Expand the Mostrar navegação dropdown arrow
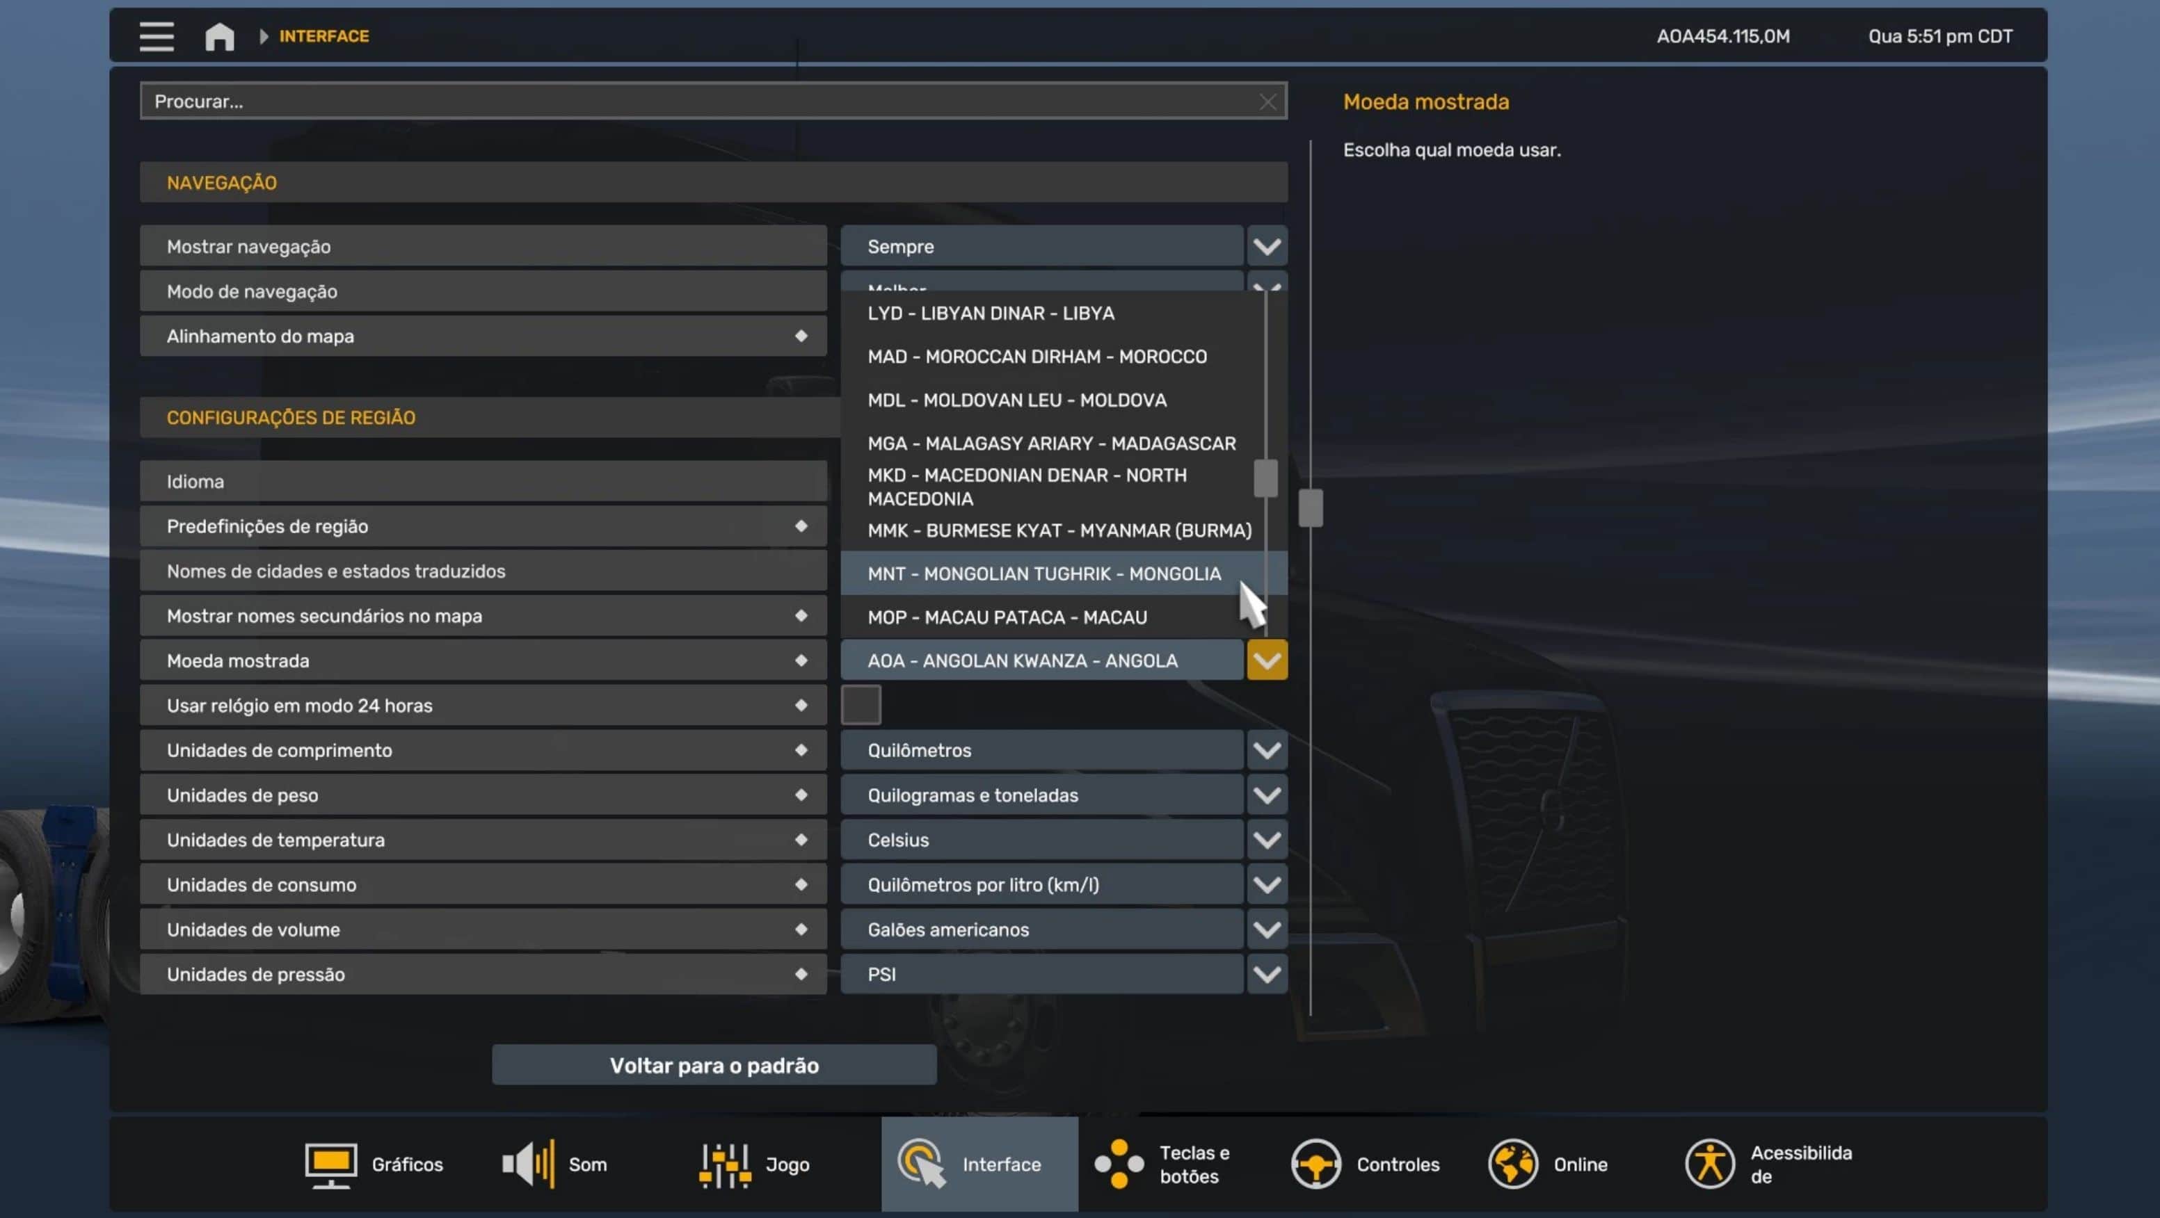Viewport: 2160px width, 1218px height. tap(1266, 246)
